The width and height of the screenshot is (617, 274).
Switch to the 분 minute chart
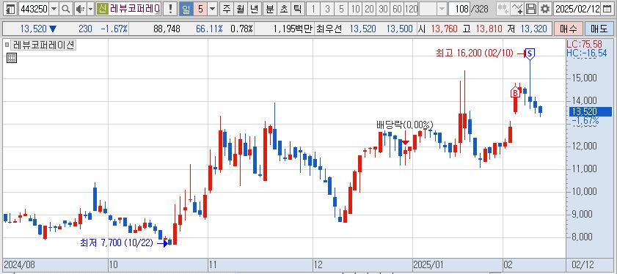click(269, 9)
